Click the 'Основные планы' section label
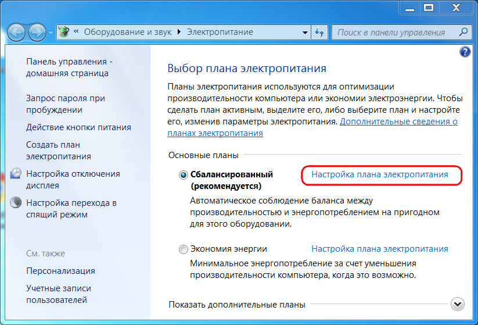 click(x=203, y=155)
